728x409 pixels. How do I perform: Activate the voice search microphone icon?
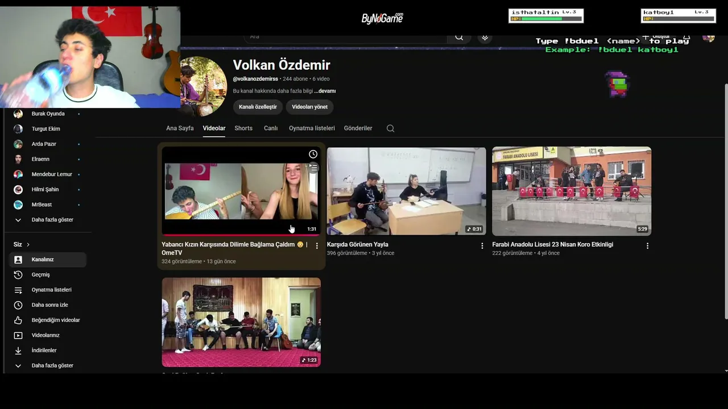point(485,37)
